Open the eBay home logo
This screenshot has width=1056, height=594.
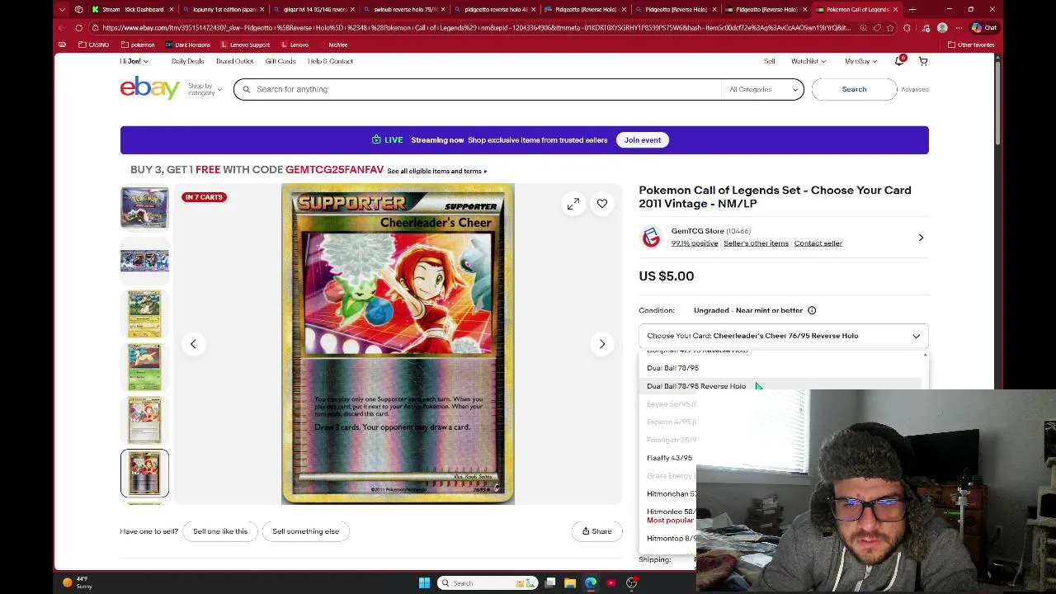[149, 87]
